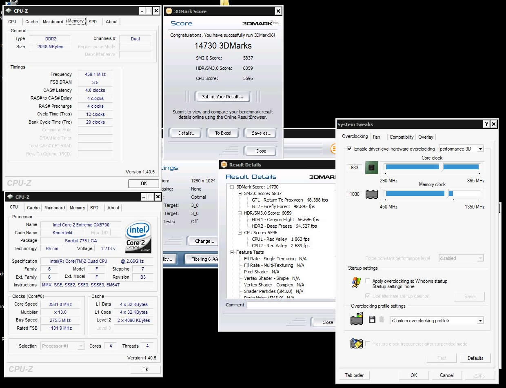
Task: Enable Apply overclocking at Windows startup
Action: 368,281
